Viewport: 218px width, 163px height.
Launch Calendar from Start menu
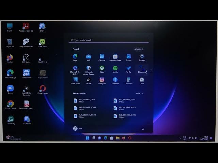[x=102, y=57]
